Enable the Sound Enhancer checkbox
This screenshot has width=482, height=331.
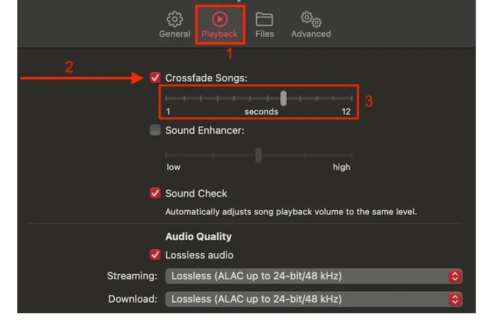tap(155, 130)
